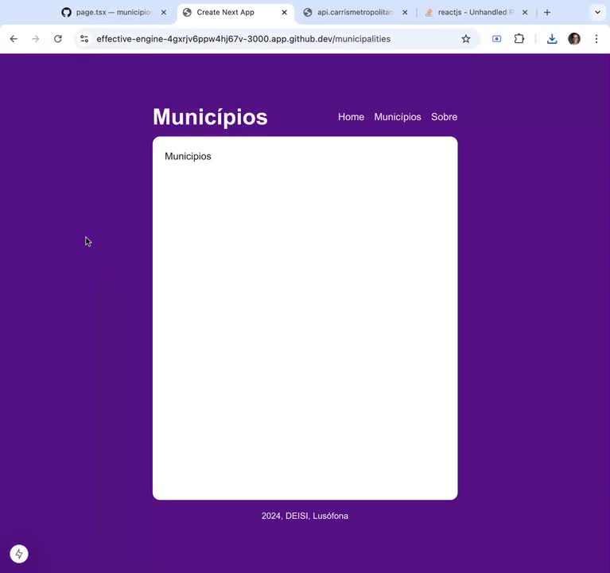Image resolution: width=610 pixels, height=573 pixels.
Task: Reload the municipalities page
Action: point(58,38)
